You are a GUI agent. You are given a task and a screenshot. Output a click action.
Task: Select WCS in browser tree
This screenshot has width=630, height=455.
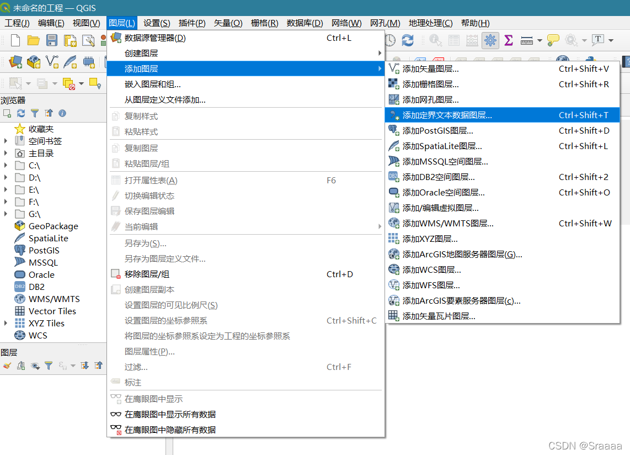(38, 335)
